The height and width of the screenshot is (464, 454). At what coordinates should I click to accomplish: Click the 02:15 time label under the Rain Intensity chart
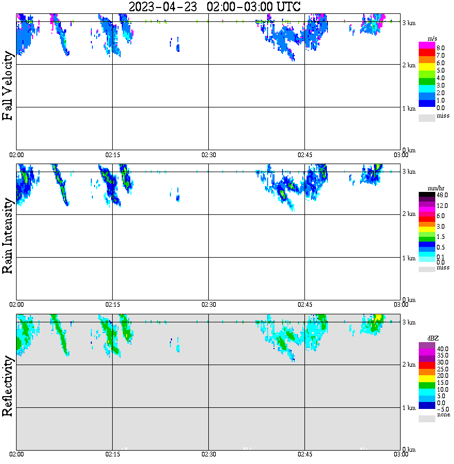point(112,305)
